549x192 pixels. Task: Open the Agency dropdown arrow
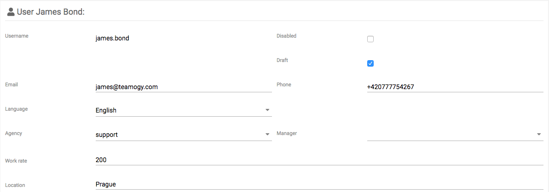[267, 134]
